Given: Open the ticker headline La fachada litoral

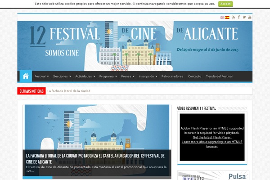Looking at the screenshot, I should point(69,91).
